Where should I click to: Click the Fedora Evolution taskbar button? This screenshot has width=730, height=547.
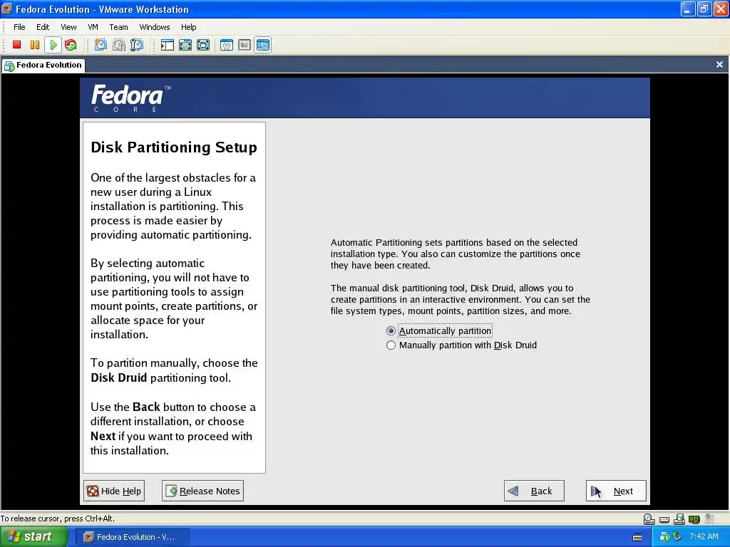point(133,537)
